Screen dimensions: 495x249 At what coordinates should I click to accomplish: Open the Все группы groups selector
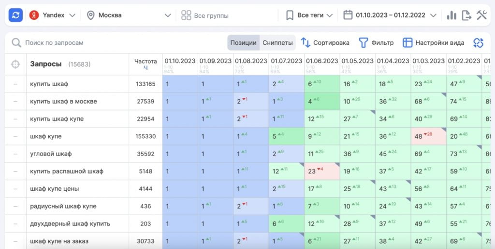pos(205,15)
